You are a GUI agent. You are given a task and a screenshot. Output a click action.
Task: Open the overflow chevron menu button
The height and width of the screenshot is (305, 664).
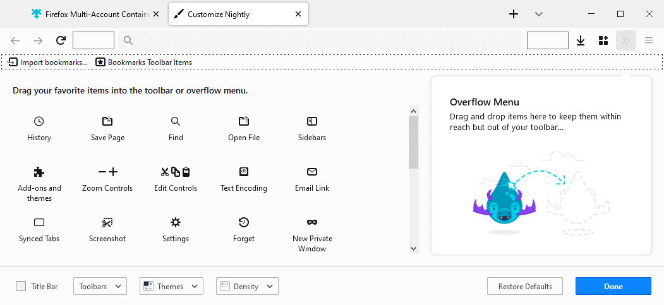(626, 40)
